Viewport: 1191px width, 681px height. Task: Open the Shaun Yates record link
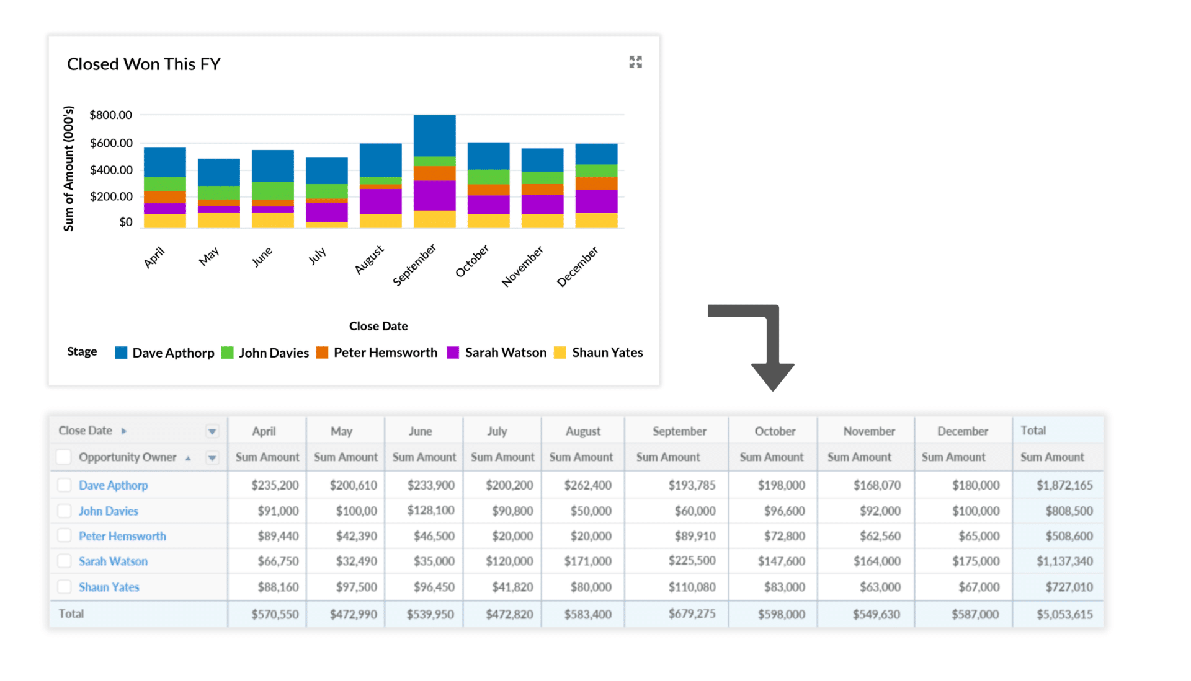(x=109, y=587)
